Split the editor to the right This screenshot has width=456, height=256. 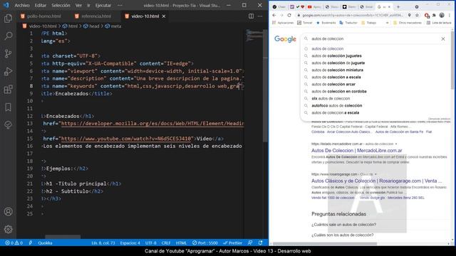[x=251, y=16]
